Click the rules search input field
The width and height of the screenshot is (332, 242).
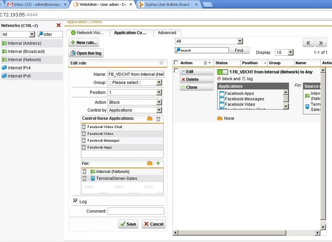(x=202, y=50)
